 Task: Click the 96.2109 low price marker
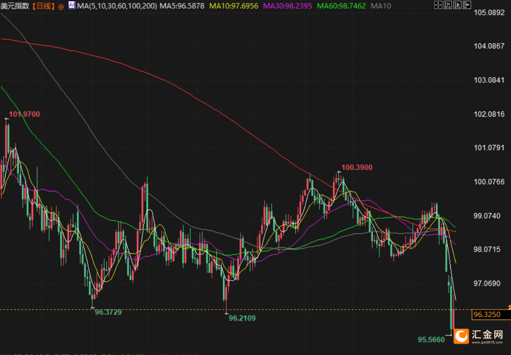[242, 318]
